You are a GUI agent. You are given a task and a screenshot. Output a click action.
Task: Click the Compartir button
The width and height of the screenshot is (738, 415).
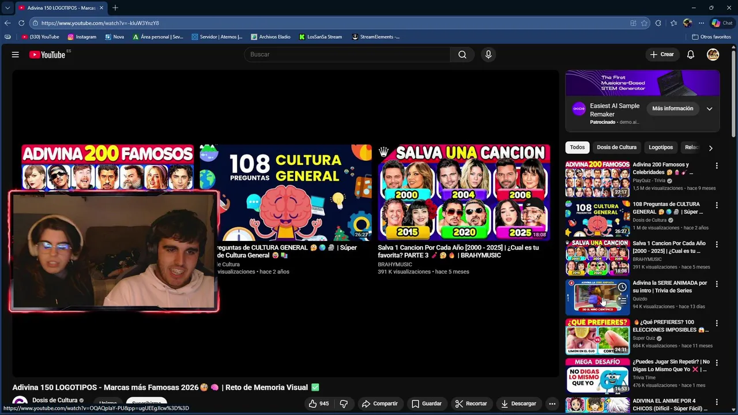tap(379, 403)
